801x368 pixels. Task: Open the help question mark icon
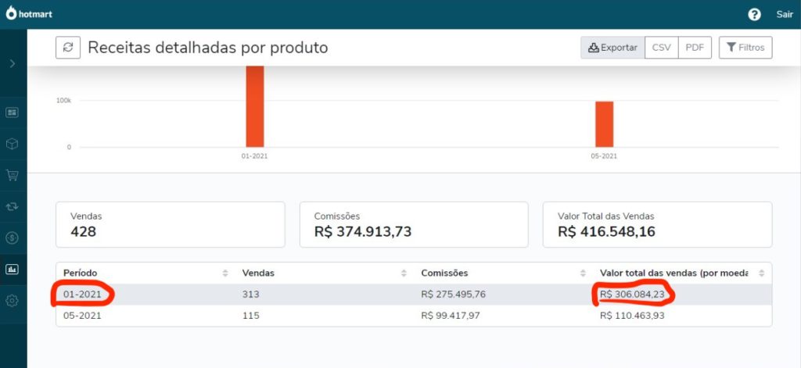click(x=754, y=14)
